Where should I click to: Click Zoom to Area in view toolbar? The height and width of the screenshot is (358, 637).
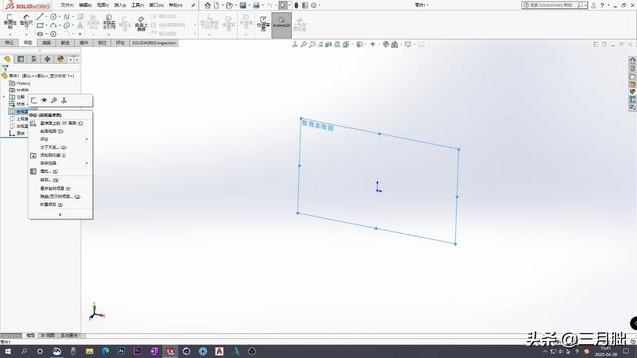point(312,44)
